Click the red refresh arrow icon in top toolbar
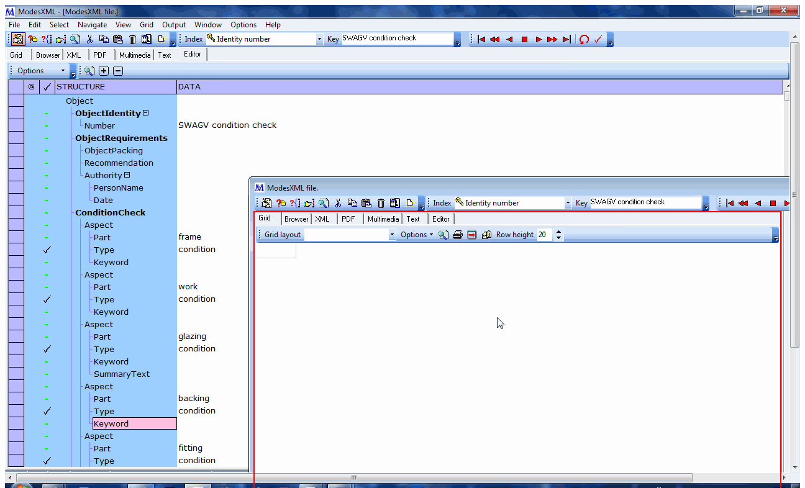The height and width of the screenshot is (488, 805). coord(584,39)
